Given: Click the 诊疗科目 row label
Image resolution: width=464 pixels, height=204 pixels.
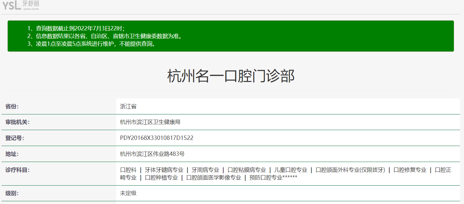Looking at the screenshot, I should tap(18, 170).
